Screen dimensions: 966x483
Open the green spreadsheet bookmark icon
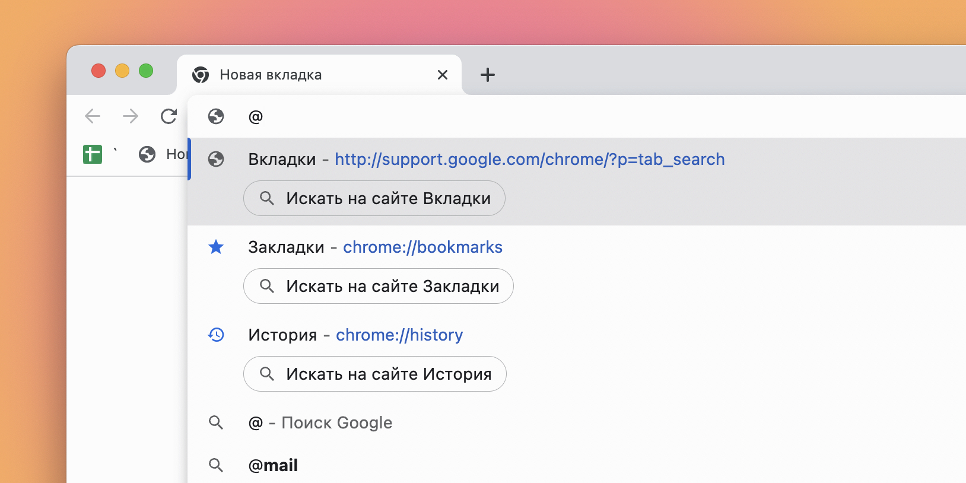[x=93, y=154]
